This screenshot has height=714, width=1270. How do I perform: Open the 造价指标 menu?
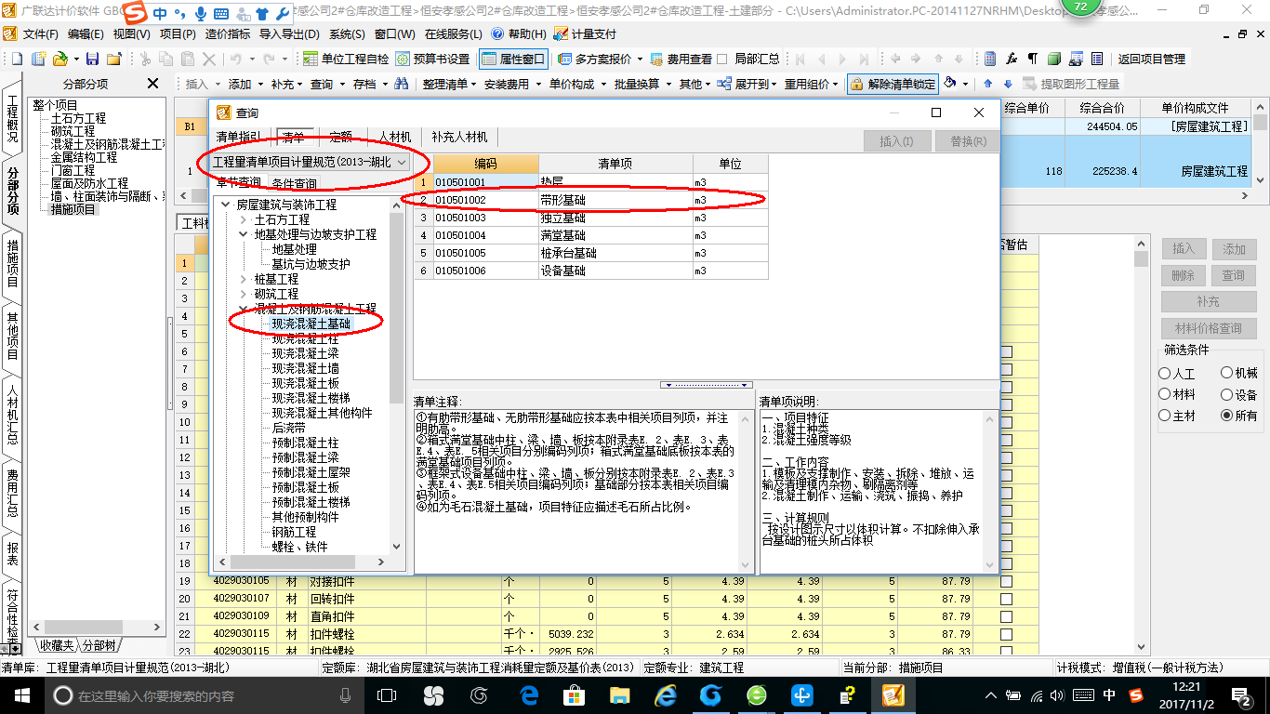[x=228, y=34]
